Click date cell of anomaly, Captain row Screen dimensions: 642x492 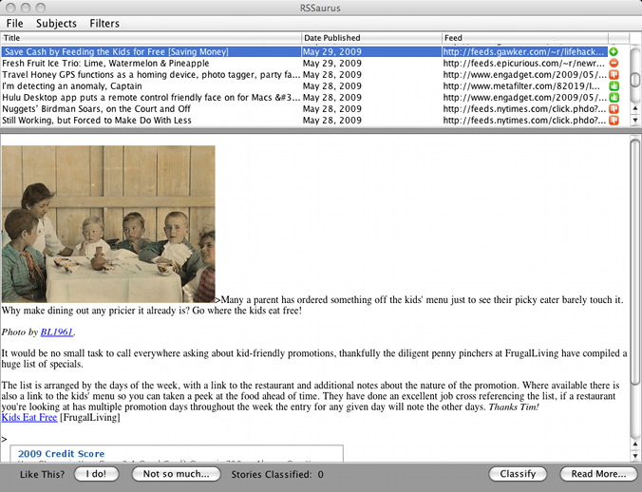pyautogui.click(x=371, y=86)
